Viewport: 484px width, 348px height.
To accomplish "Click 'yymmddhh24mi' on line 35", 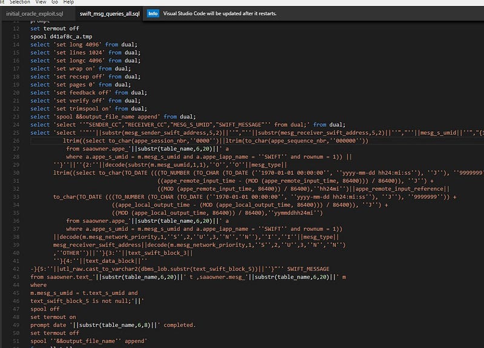I will 294,213.
